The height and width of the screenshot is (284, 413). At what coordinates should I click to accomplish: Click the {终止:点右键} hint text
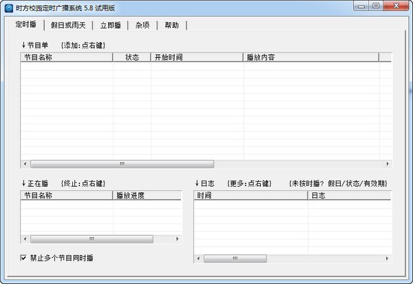point(83,183)
